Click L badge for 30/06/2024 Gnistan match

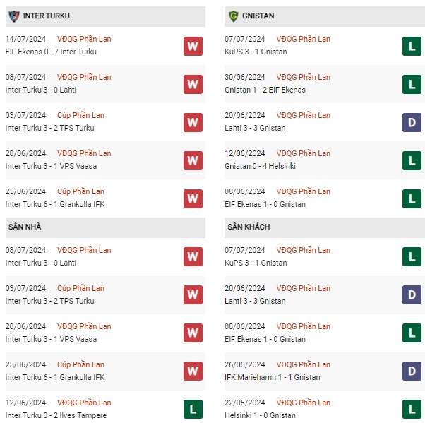click(x=412, y=85)
